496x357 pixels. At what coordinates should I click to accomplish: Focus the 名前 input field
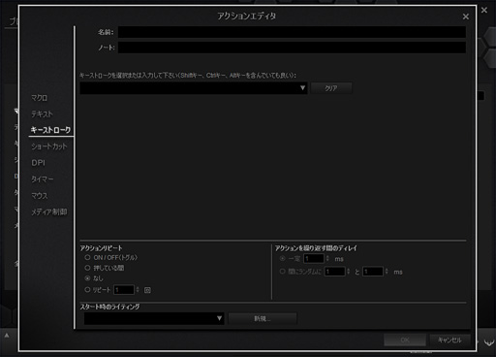[x=292, y=32]
